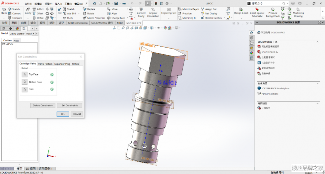Toggle the Bottom Face selection button
The image size is (325, 174).
(25, 82)
